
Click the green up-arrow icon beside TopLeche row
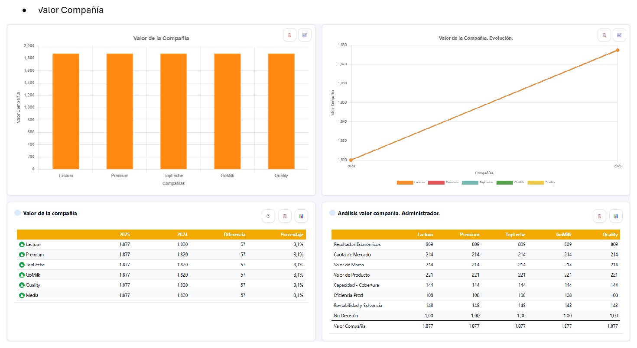pyautogui.click(x=22, y=265)
